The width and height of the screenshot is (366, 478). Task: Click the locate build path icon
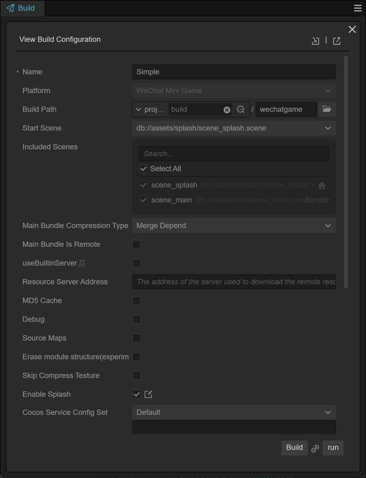(241, 109)
